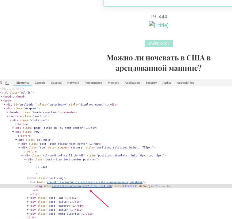The width and height of the screenshot is (232, 219).
Task: Click the style="display: none;" attribute
Action: (87, 105)
